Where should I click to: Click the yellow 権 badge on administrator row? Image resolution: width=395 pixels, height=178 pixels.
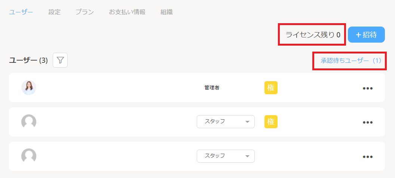click(271, 88)
